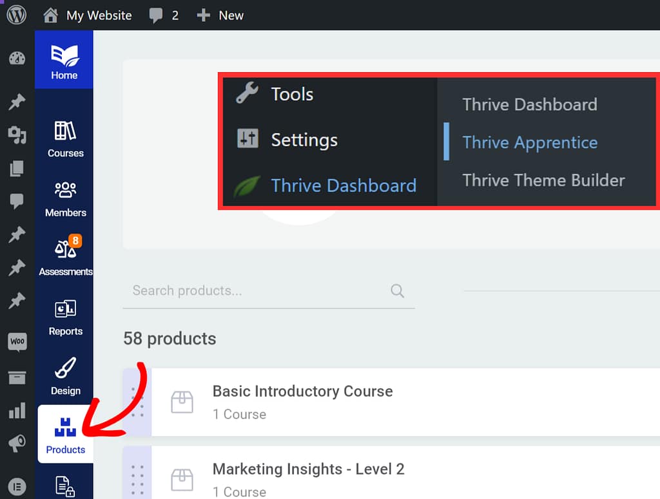Select the Design section
This screenshot has height=499, width=660.
click(65, 377)
